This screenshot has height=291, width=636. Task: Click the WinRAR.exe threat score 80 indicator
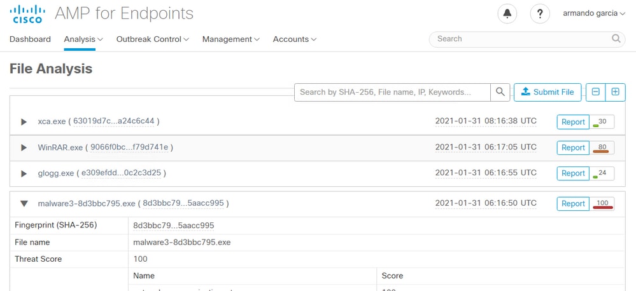[x=602, y=148]
